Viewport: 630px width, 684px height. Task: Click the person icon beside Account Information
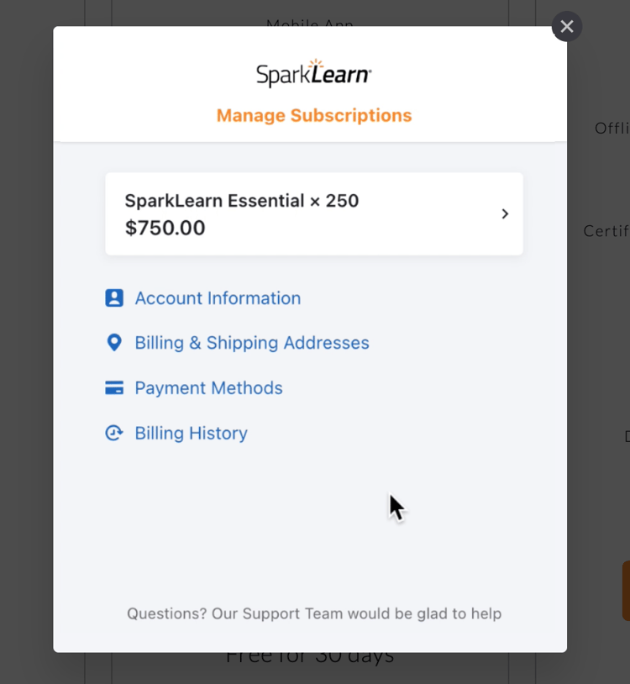click(x=114, y=297)
